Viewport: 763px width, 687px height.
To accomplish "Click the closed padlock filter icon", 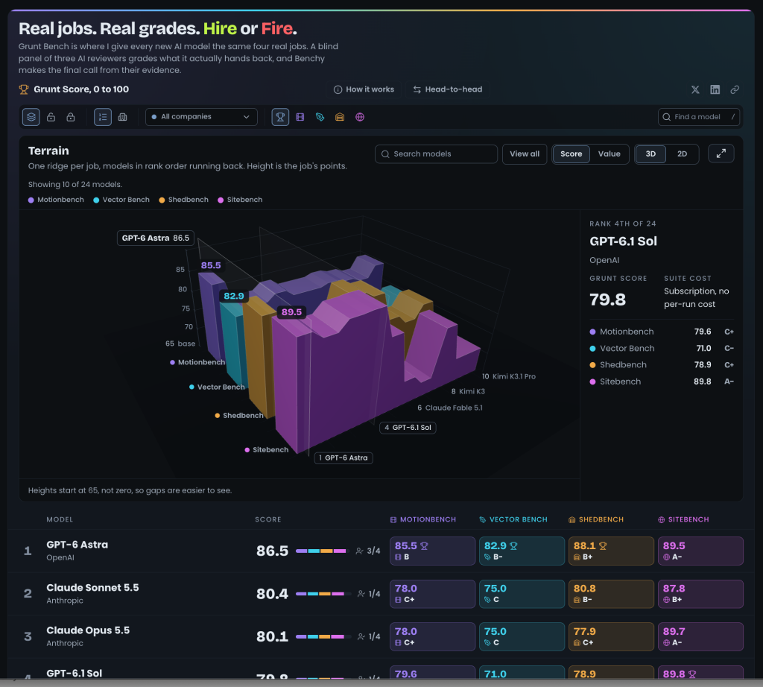I will click(x=71, y=117).
